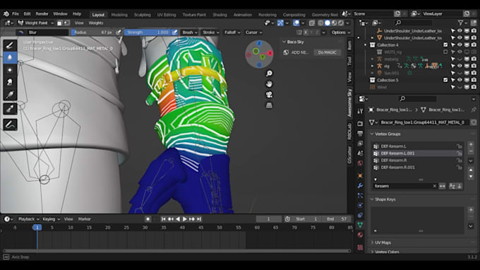Image resolution: width=480 pixels, height=270 pixels.
Task: Open the Stroke dropdown
Action: [x=210, y=33]
